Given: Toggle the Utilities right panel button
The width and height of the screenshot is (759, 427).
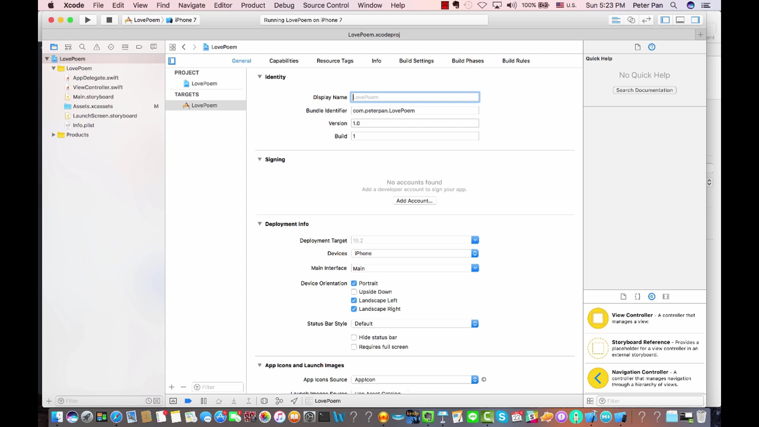Looking at the screenshot, I should [x=695, y=20].
